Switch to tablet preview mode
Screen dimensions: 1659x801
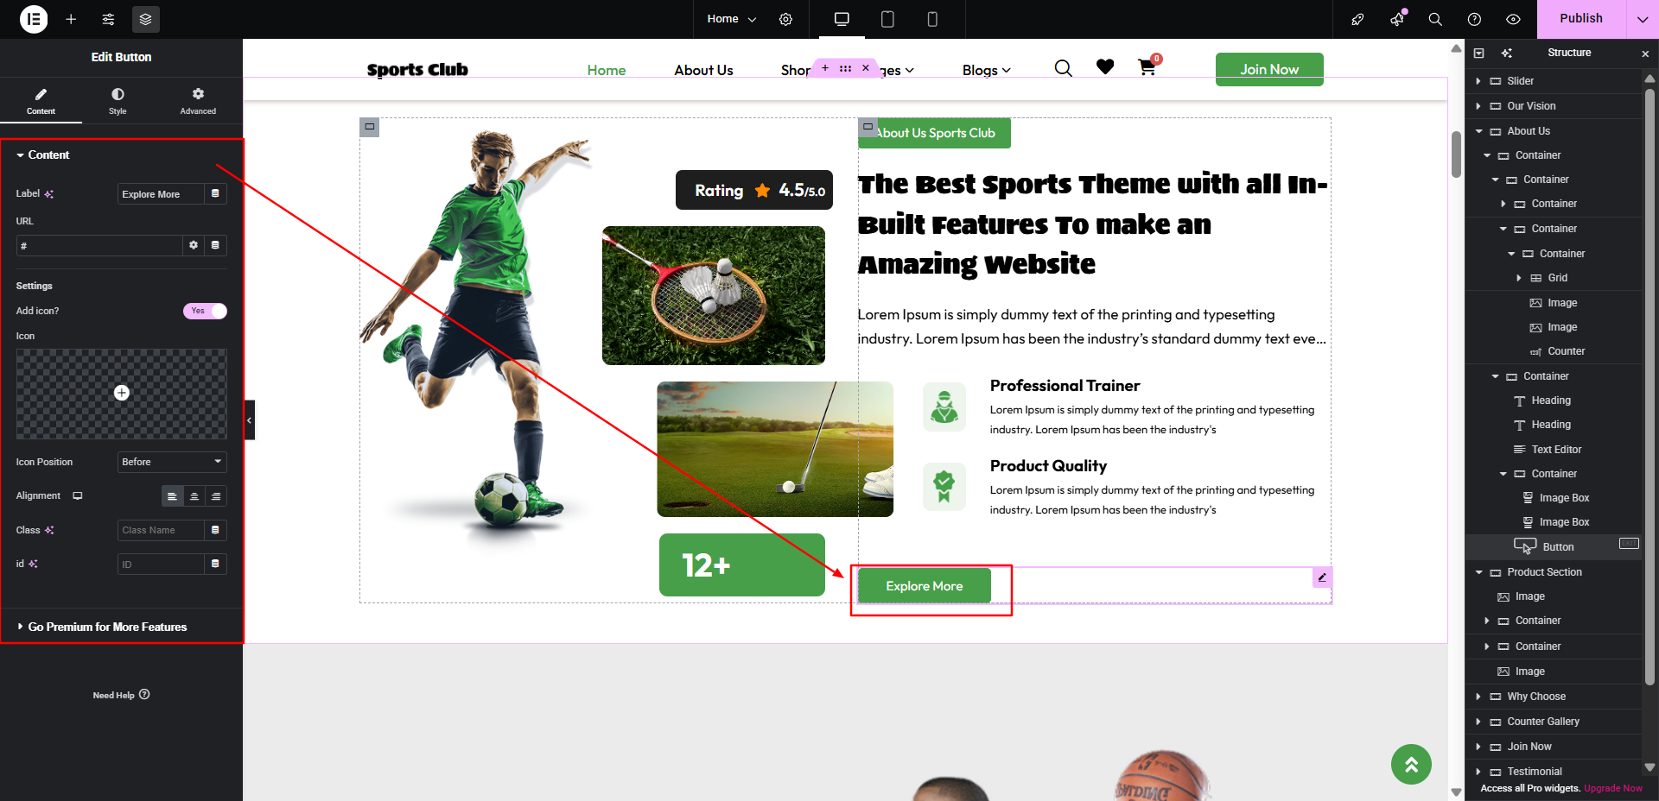[887, 19]
